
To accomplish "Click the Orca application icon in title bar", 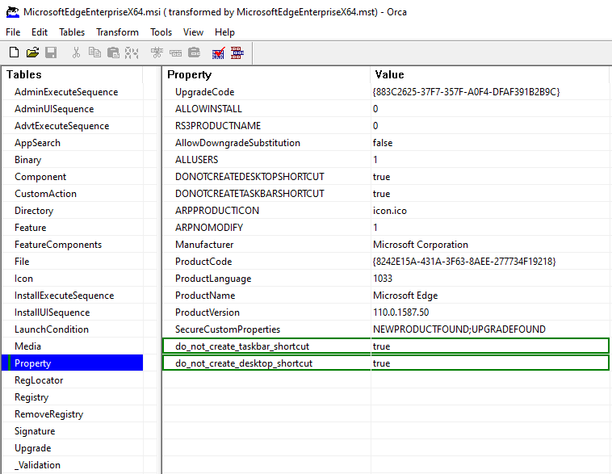I will (x=13, y=12).
